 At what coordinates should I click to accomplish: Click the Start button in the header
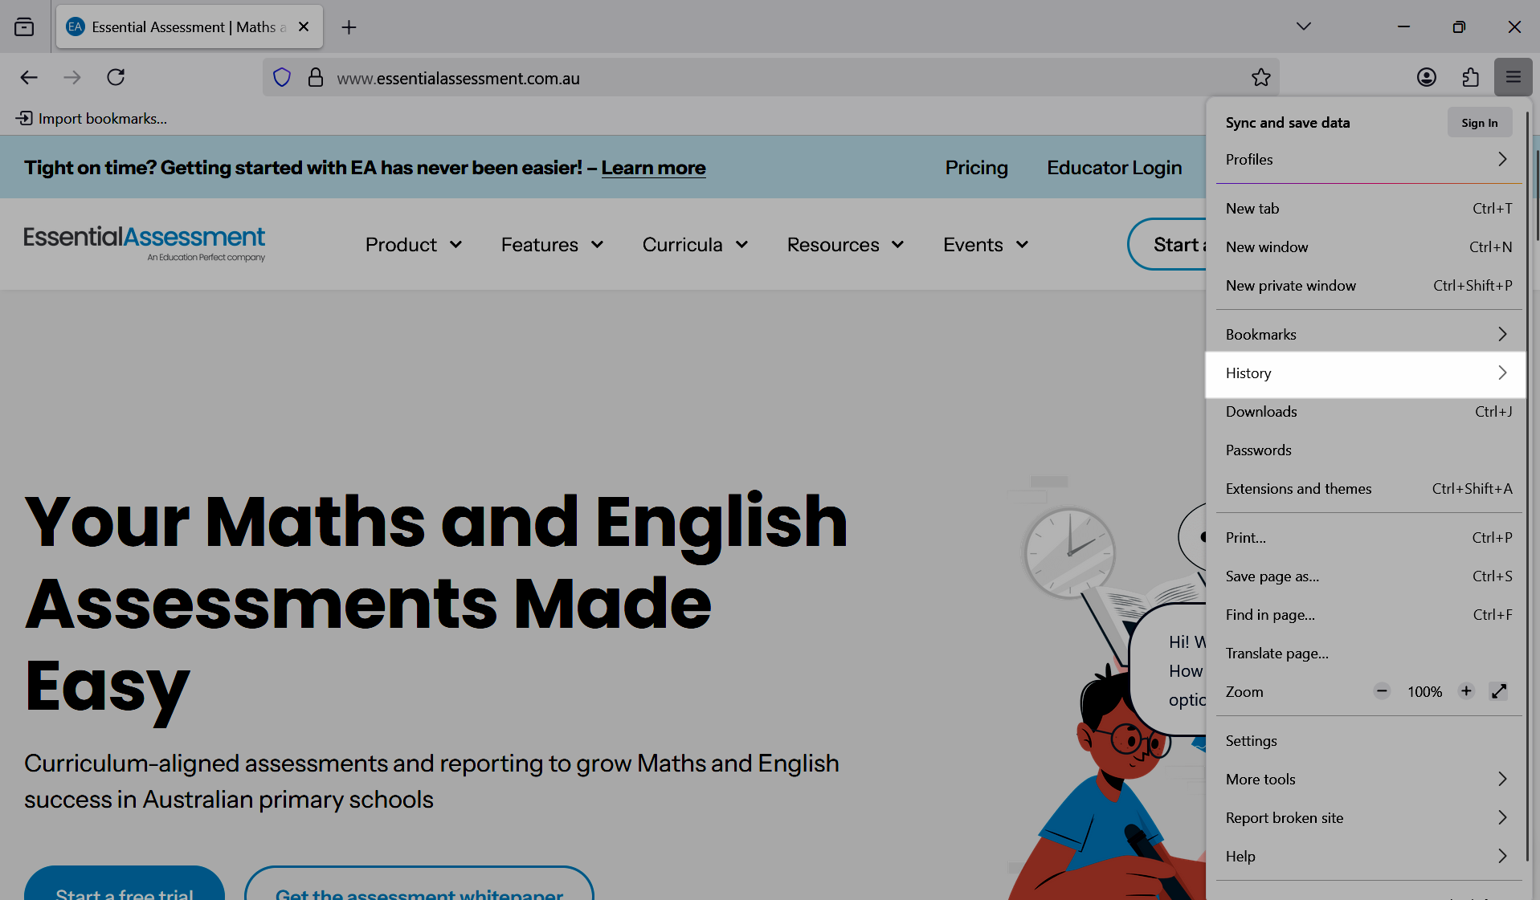pyautogui.click(x=1168, y=245)
